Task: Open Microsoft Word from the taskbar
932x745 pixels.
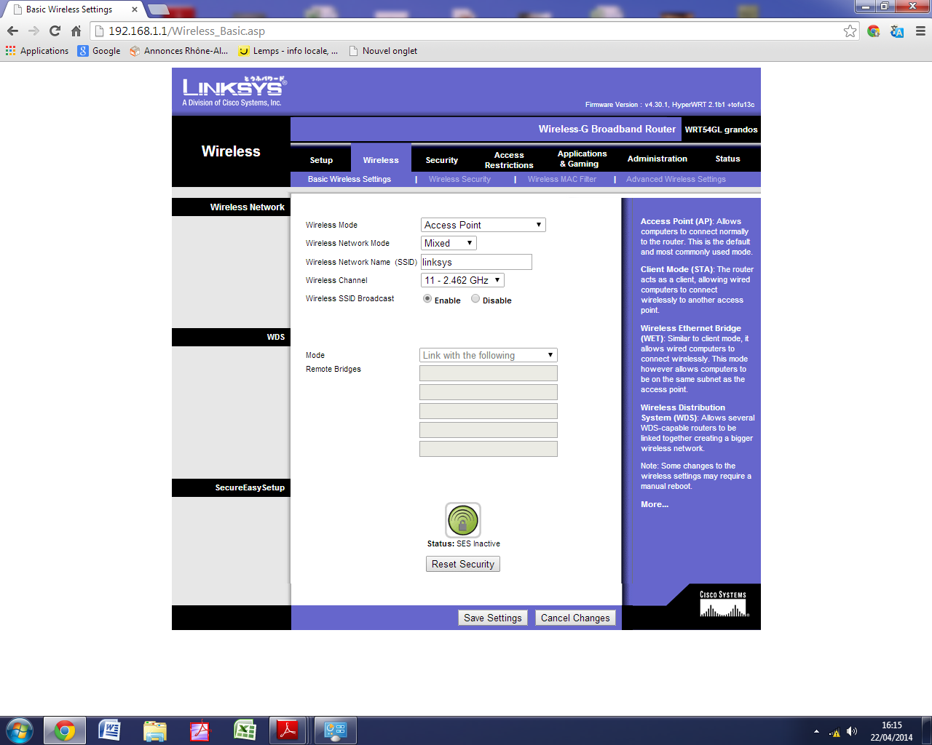Action: coord(109,730)
